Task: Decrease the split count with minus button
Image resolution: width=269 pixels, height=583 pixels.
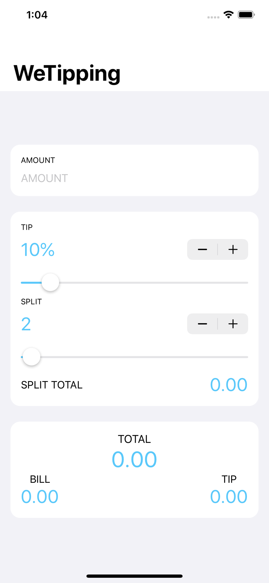Action: tap(202, 324)
